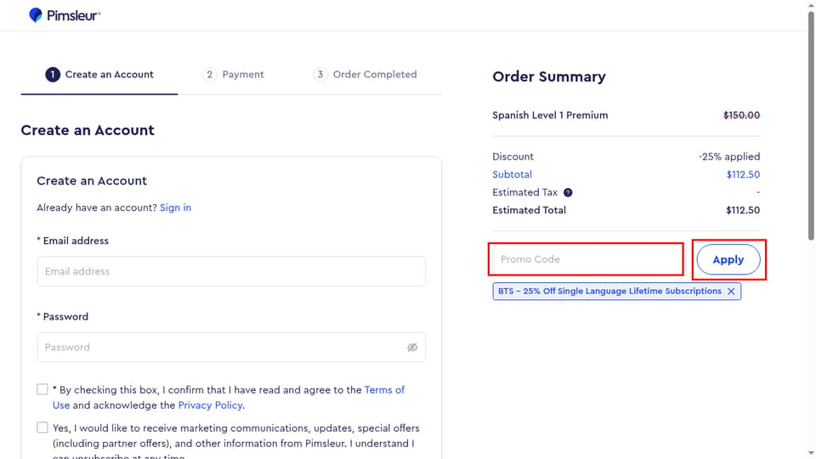Select the Create an Account step tab
This screenshot has height=459, width=816.
(99, 75)
